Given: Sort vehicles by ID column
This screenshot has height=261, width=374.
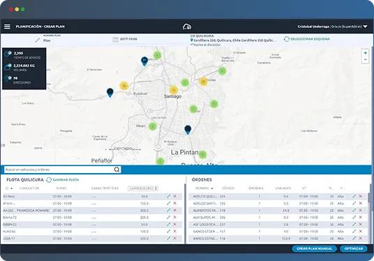Looking at the screenshot, I should 8,188.
